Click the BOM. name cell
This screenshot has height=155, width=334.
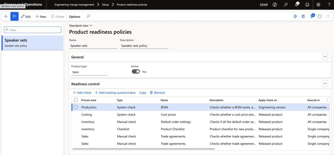click(x=165, y=107)
